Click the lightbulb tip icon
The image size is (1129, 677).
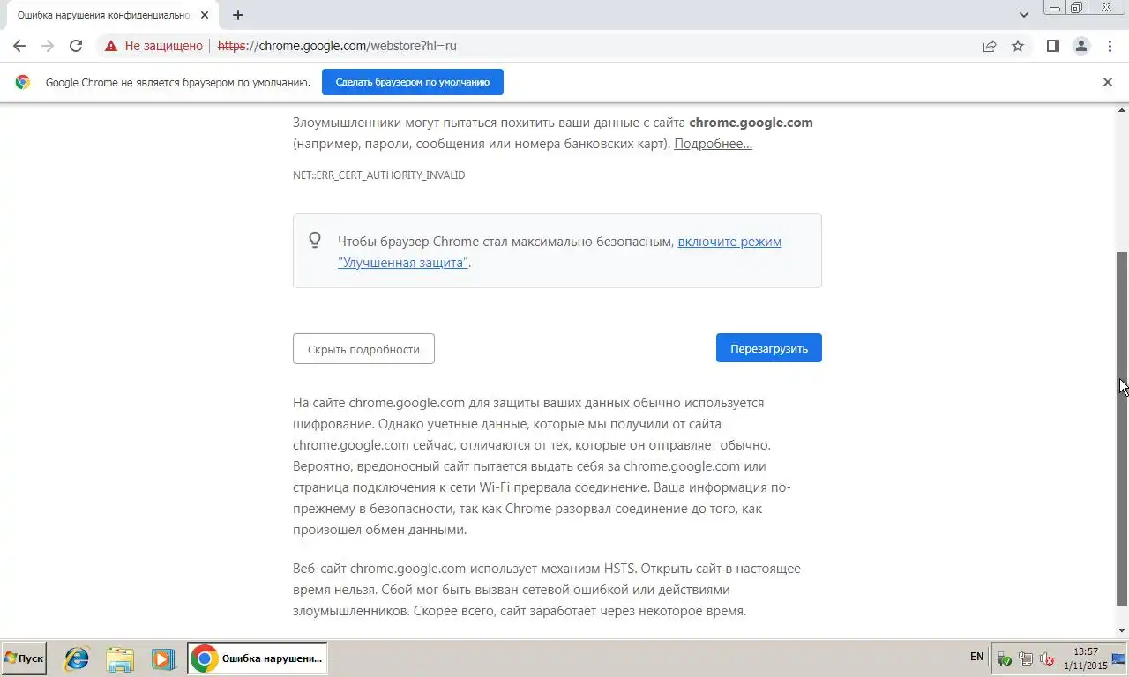315,240
